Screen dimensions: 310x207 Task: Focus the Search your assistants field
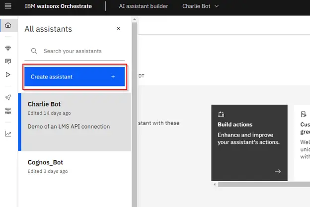[x=75, y=51]
